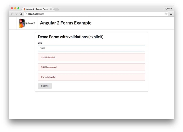Screen dimensions: 183x132
Task: Click the Angular 2 Forms Example heading
Action: tap(66, 23)
